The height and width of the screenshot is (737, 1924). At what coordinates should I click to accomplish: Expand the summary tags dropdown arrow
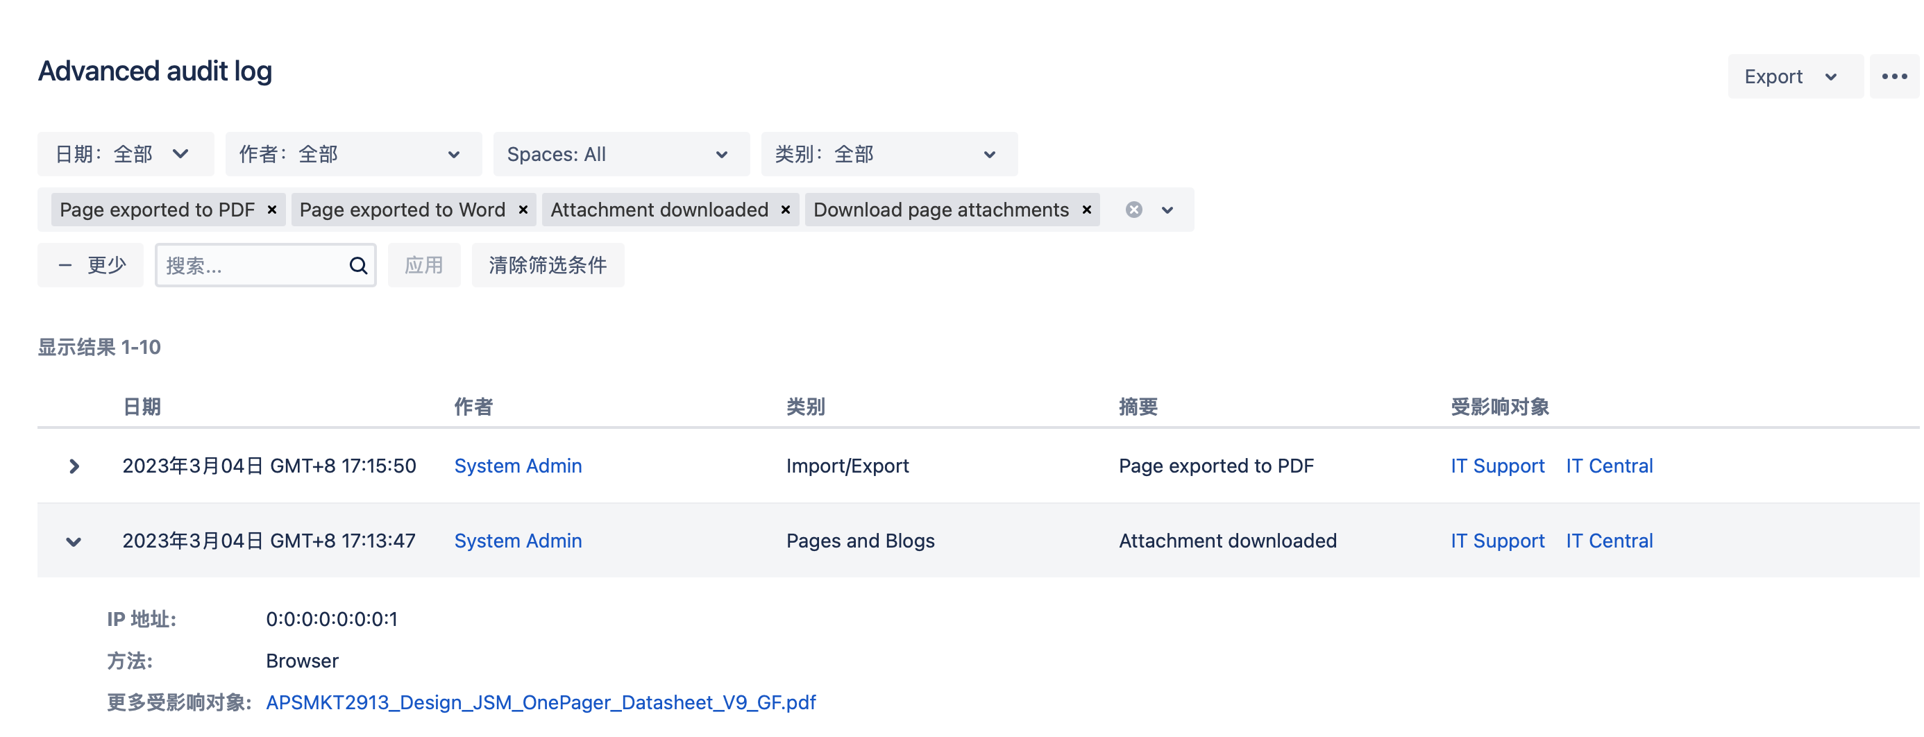tap(1167, 210)
